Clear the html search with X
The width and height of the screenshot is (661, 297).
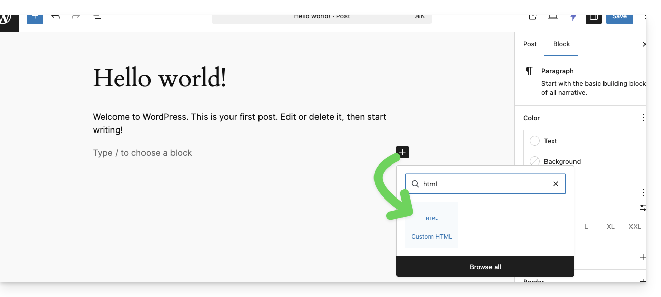pos(556,184)
